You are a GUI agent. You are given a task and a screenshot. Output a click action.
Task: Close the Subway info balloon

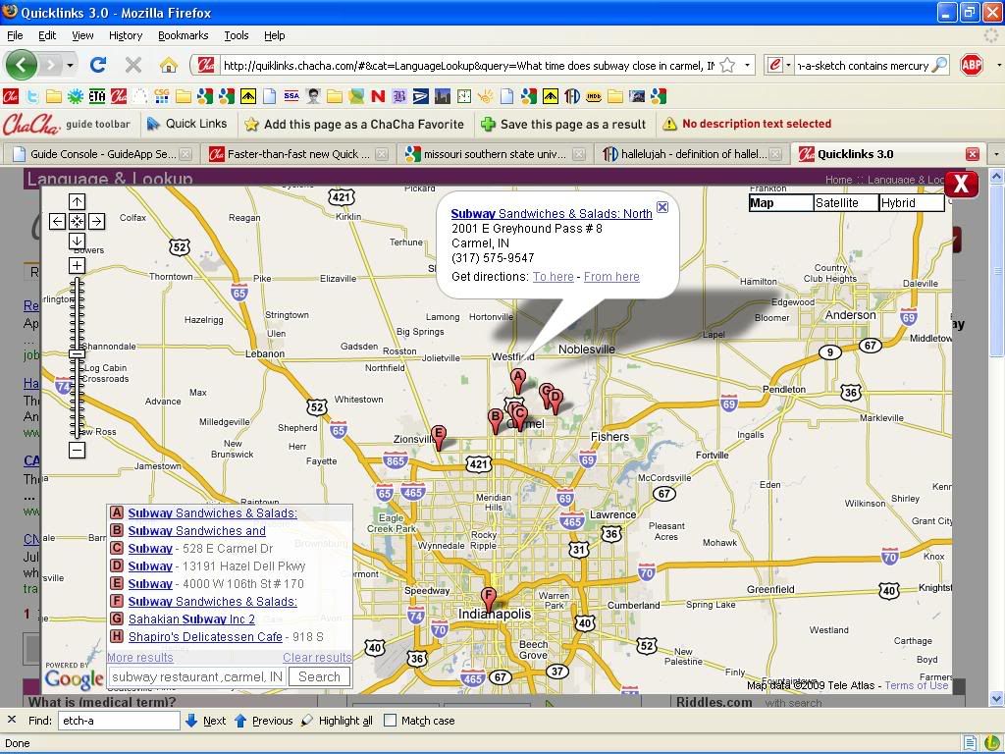pos(662,207)
